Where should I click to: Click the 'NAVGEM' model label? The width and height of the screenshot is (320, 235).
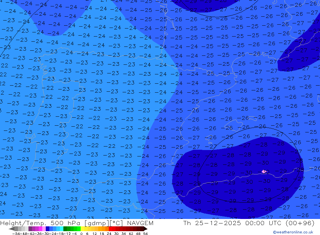point(140,223)
